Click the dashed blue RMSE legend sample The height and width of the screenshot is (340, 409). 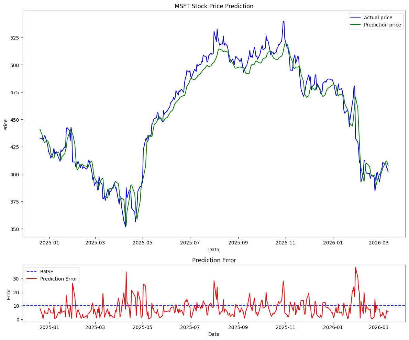coord(31,272)
